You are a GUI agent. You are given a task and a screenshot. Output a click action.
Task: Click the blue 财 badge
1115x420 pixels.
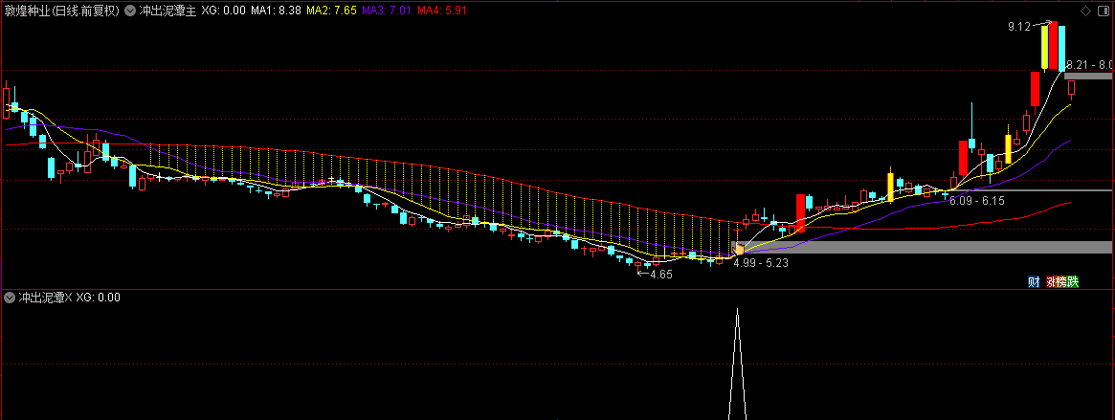pyautogui.click(x=1034, y=282)
